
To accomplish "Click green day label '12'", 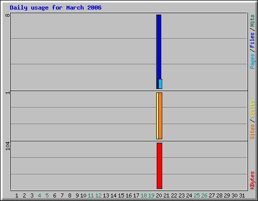I will (98, 195).
